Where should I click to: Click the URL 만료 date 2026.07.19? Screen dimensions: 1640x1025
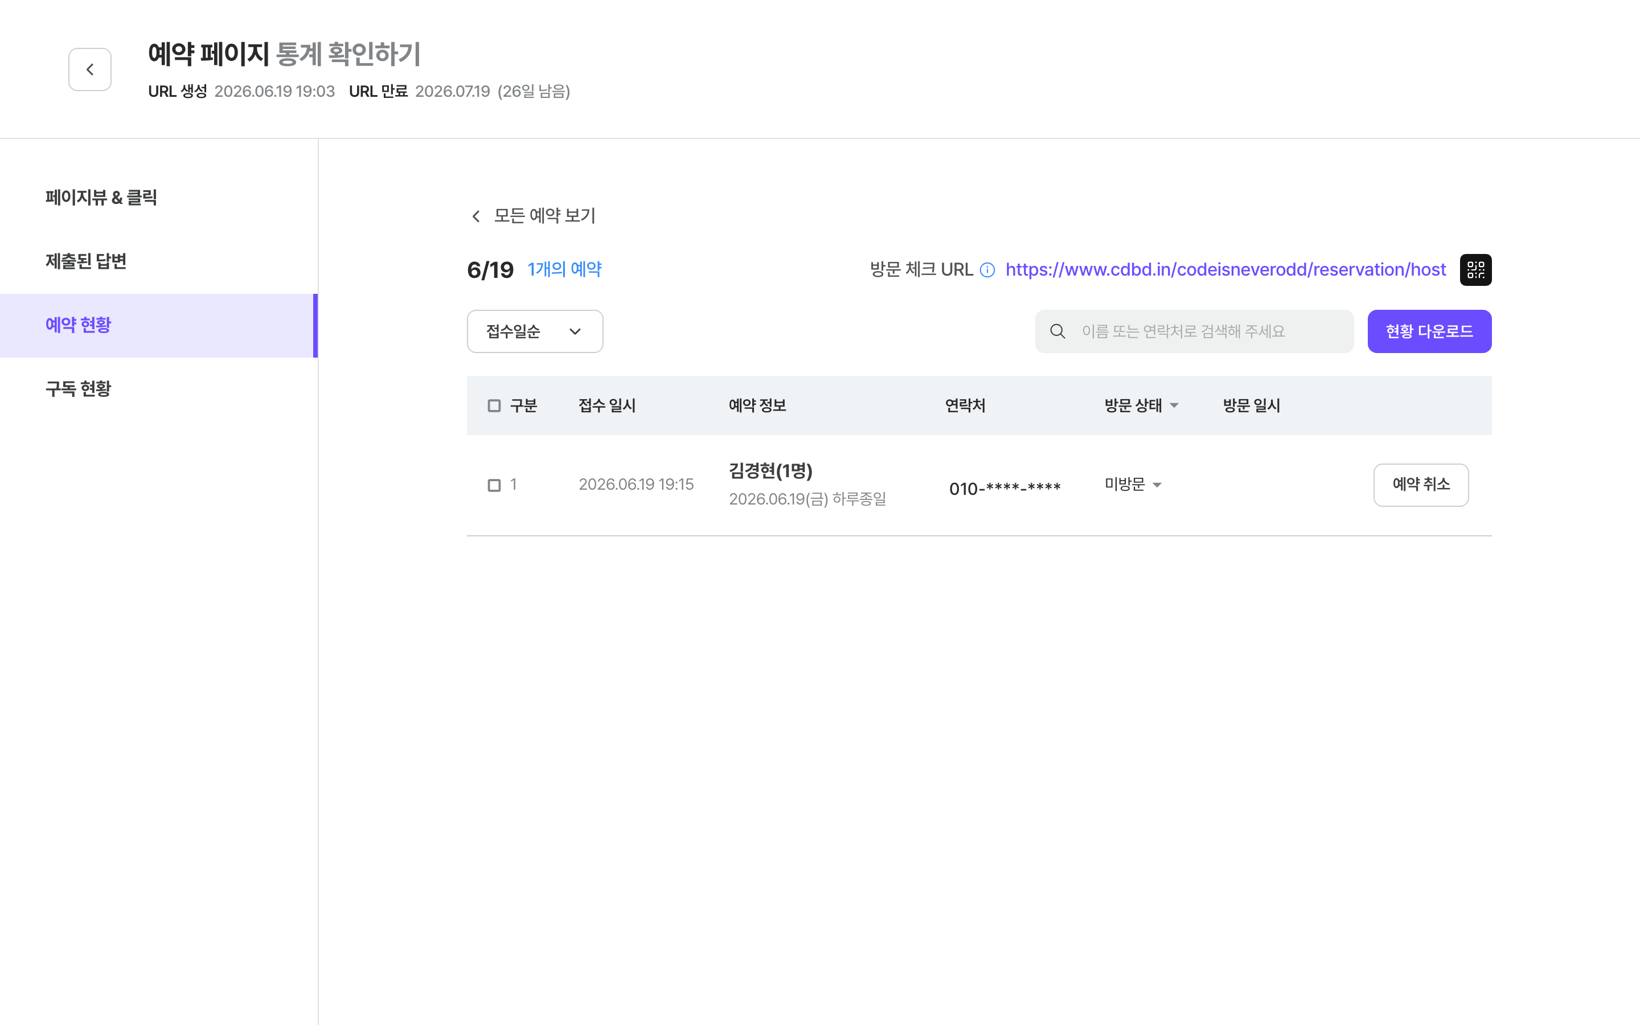452,92
